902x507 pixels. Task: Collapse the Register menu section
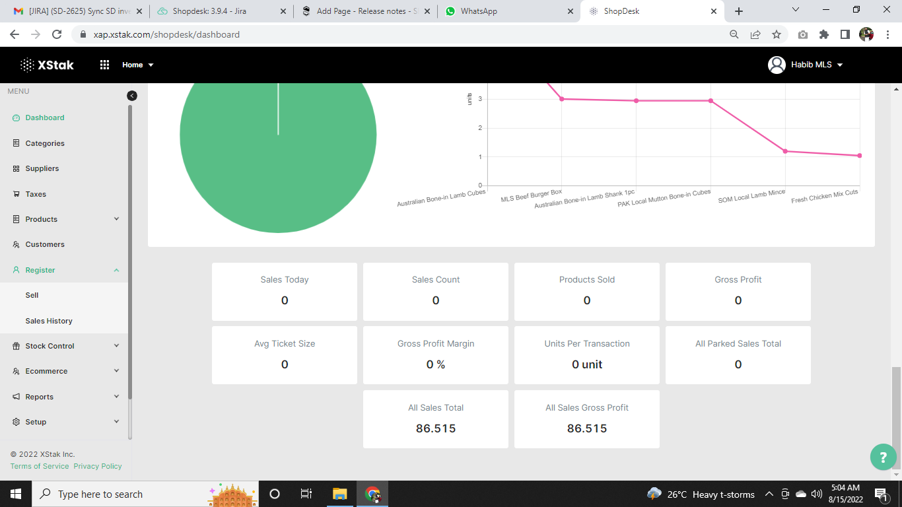tap(116, 270)
